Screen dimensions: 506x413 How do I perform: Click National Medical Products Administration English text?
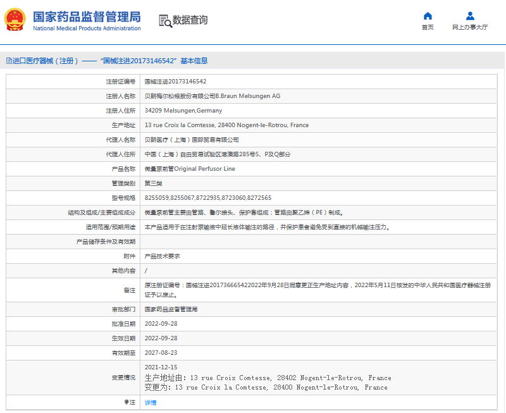pos(87,28)
